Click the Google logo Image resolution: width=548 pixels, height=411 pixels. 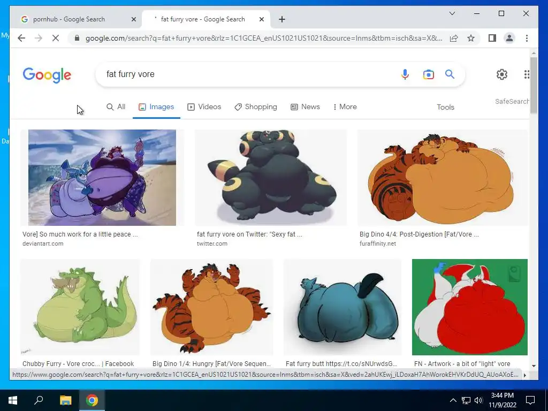[47, 75]
